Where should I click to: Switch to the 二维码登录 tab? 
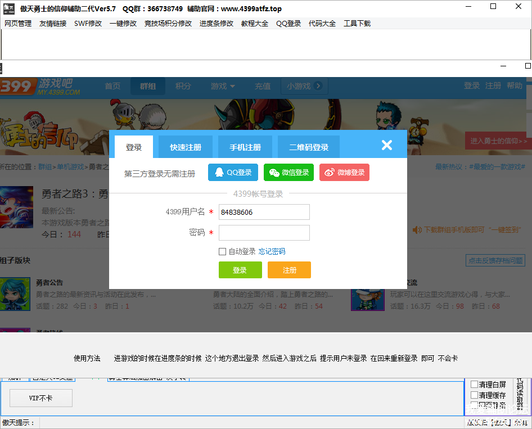[309, 147]
